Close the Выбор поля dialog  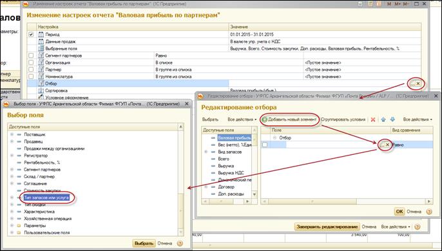tap(187, 104)
